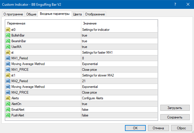
Task: Edit the MA2_Period value 21
Action: pos(84,81)
